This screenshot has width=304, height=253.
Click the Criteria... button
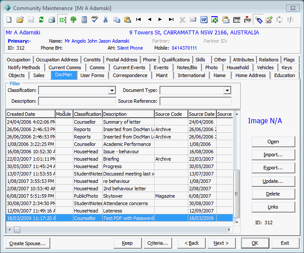click(x=158, y=243)
